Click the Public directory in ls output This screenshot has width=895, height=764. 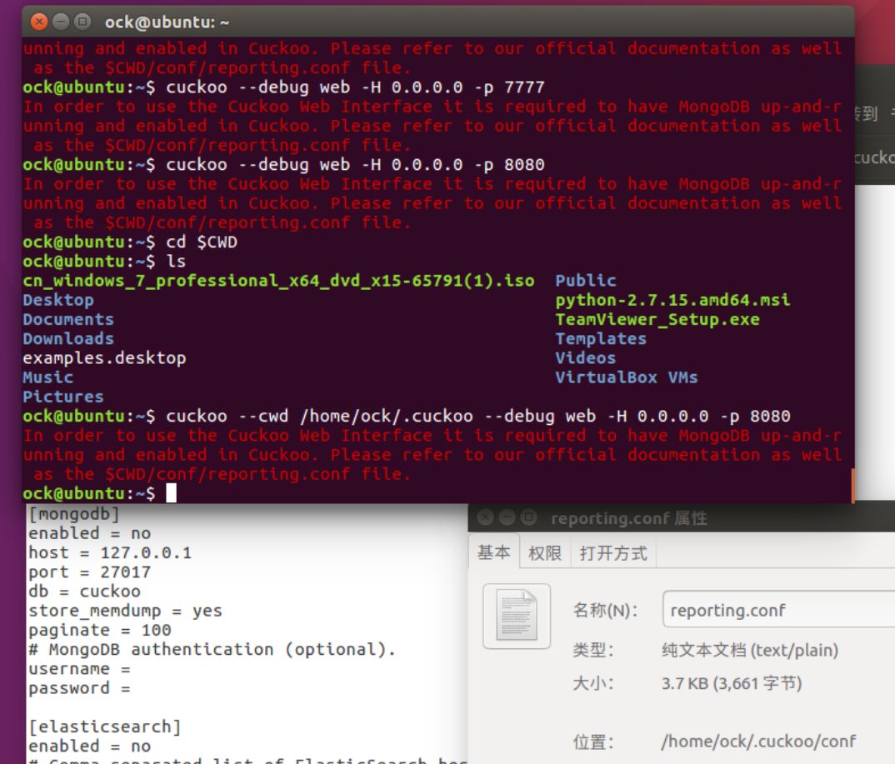pos(586,281)
